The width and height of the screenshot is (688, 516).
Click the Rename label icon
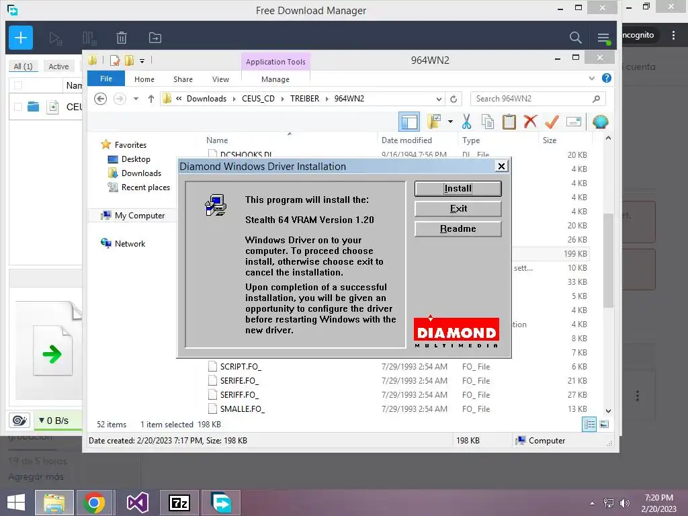pyautogui.click(x=574, y=122)
